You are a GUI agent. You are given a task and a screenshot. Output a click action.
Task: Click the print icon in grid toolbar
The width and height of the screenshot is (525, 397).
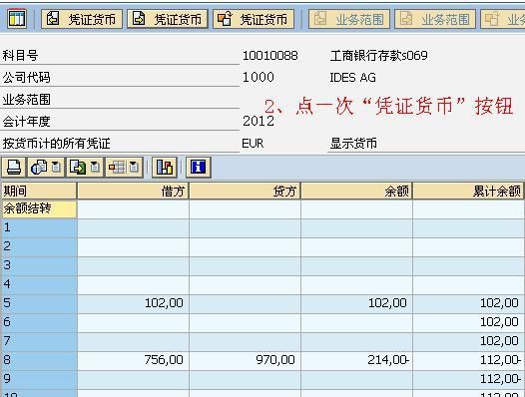tap(14, 167)
